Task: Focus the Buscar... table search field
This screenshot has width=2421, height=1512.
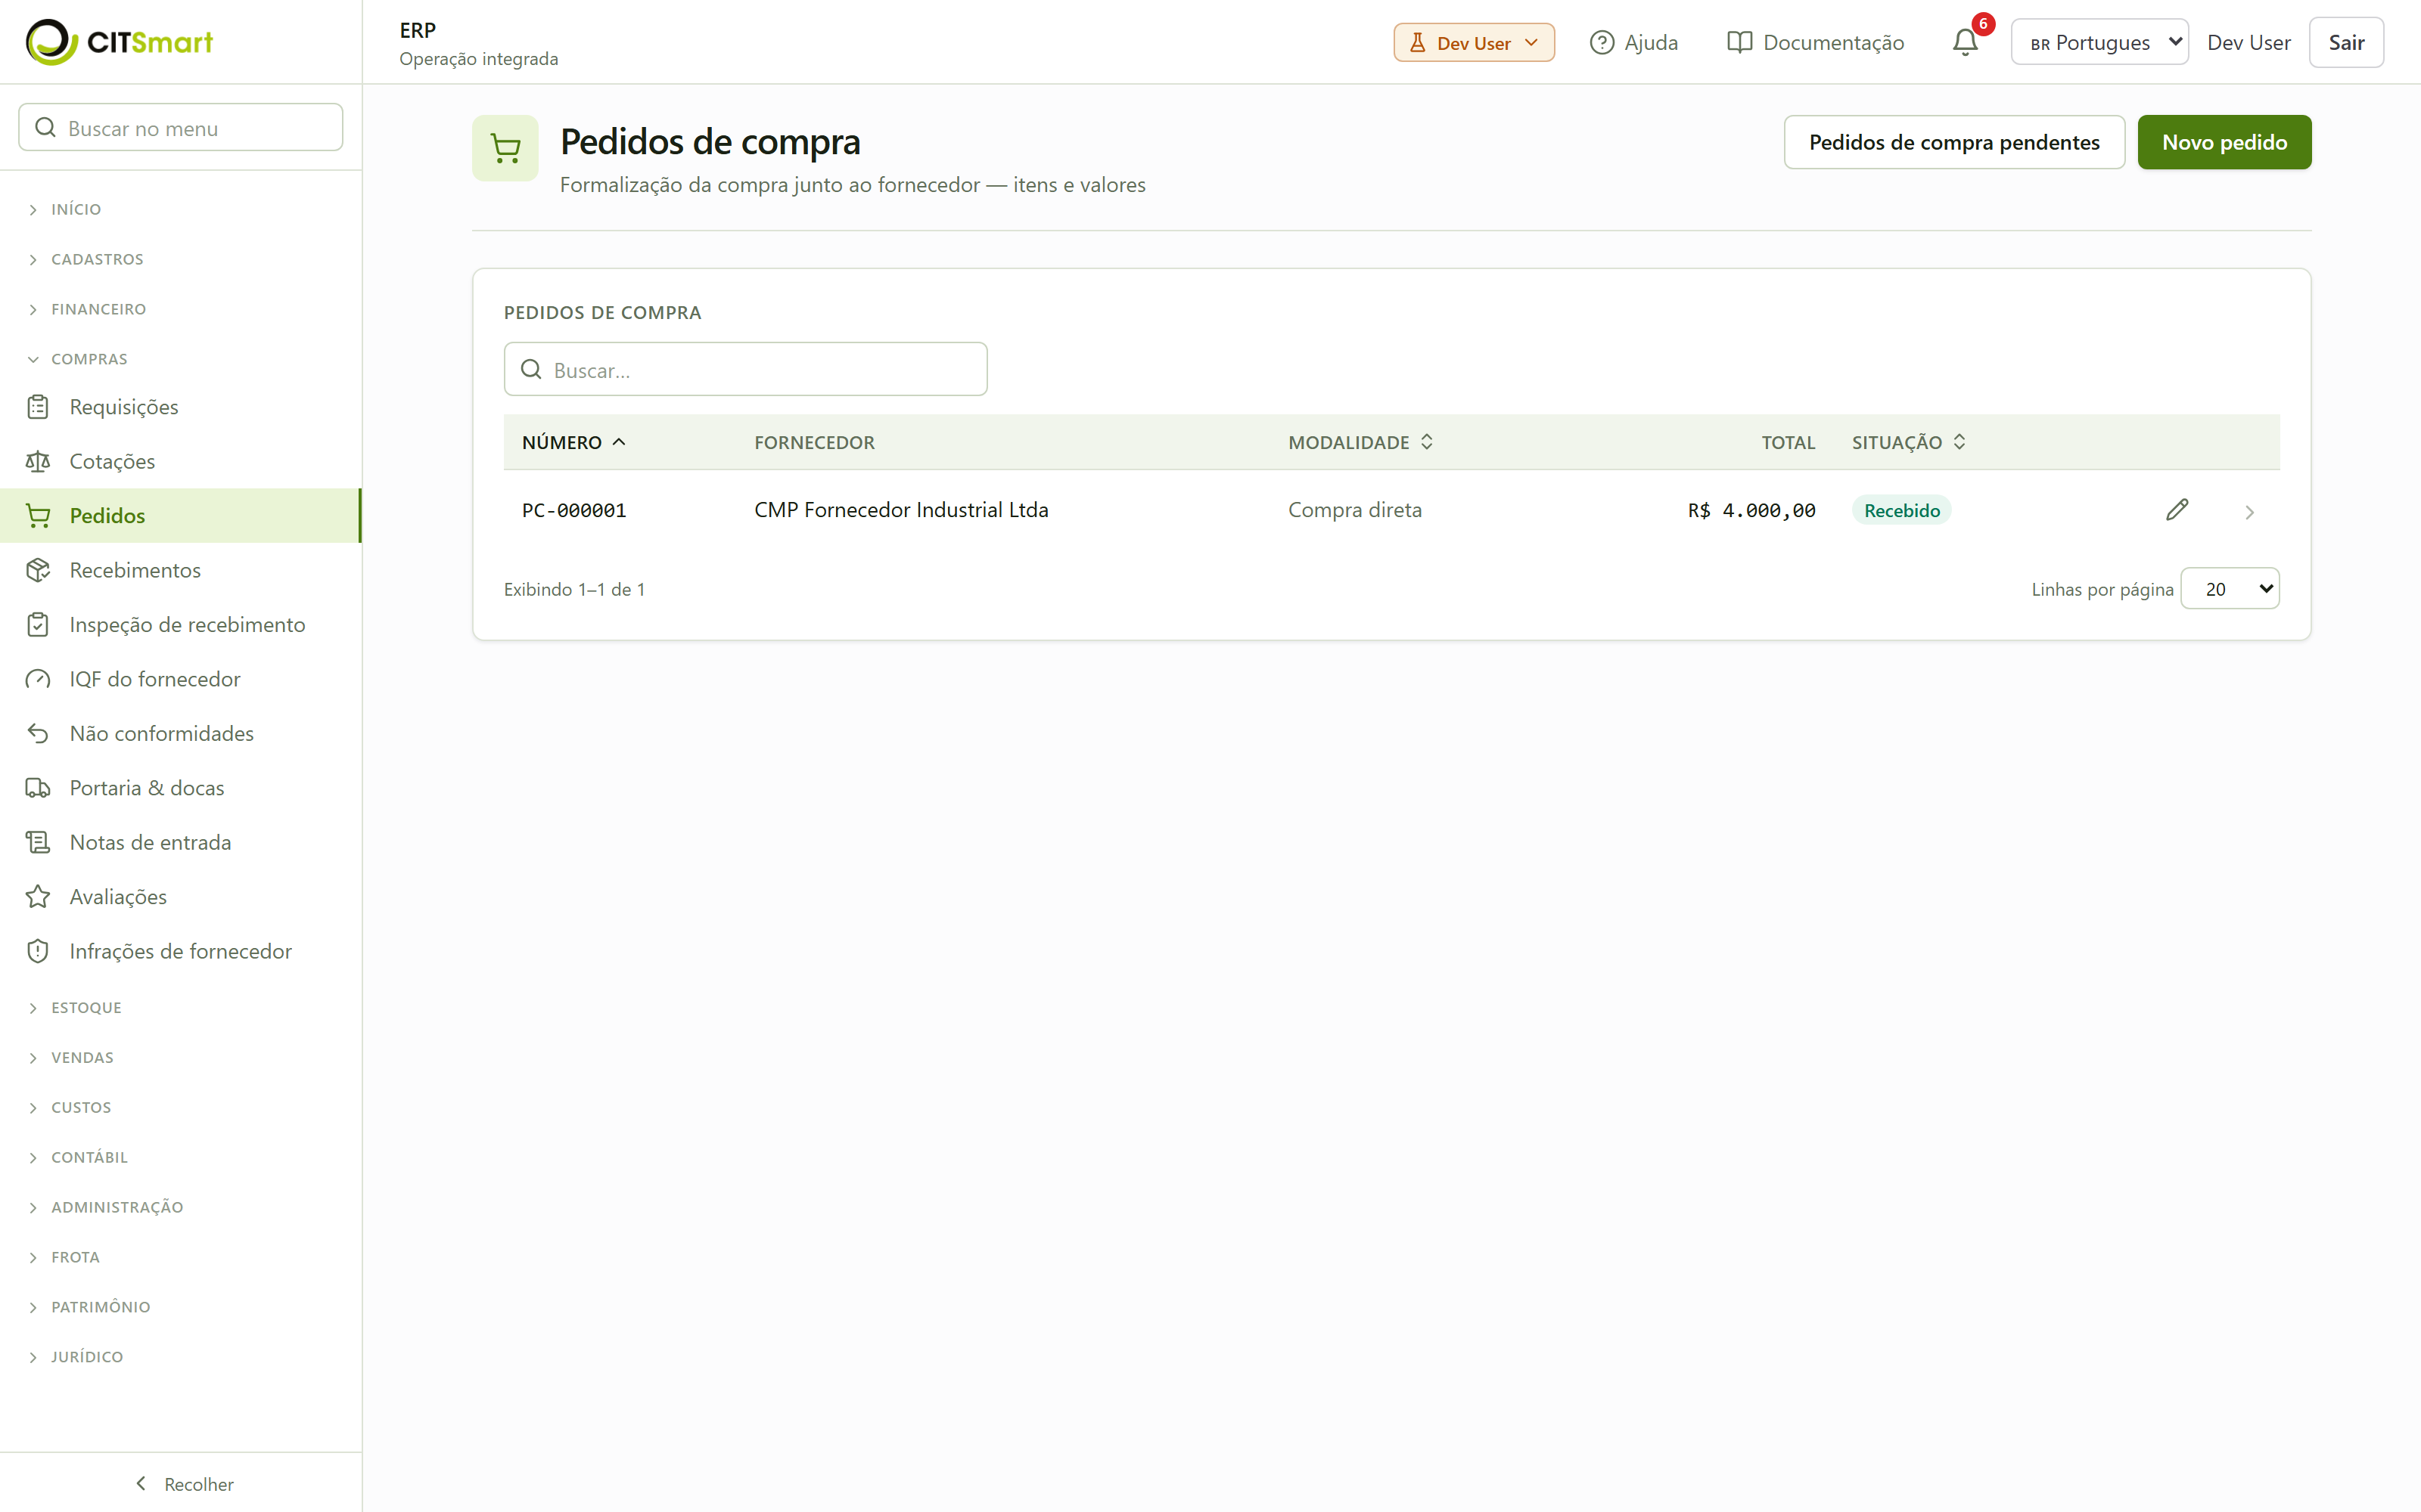Action: [745, 369]
